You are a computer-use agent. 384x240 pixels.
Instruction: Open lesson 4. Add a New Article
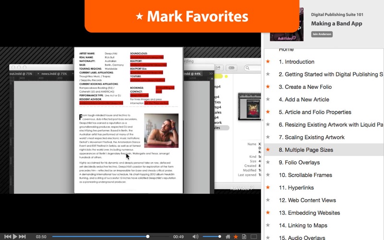304,99
